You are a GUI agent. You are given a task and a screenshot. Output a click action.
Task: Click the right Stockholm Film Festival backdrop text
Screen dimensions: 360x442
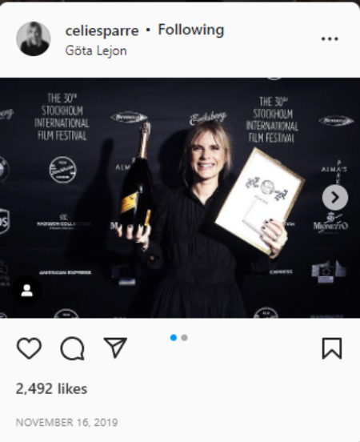pos(272,120)
